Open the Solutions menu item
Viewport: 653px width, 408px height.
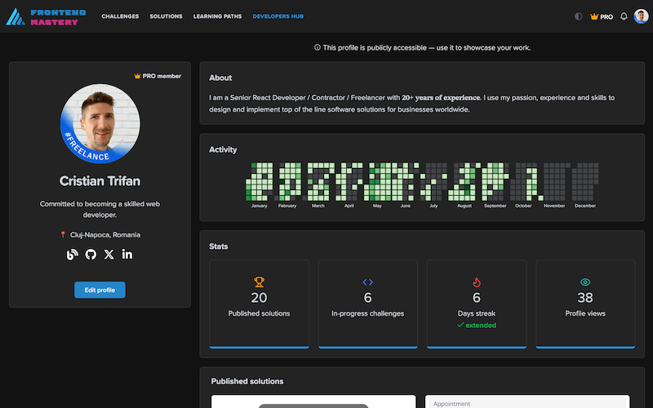point(166,16)
